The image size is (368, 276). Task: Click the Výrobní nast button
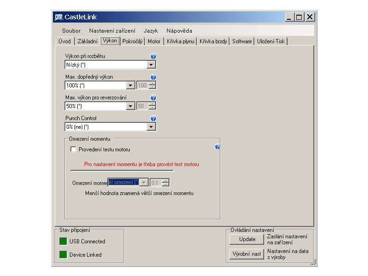[x=247, y=254]
